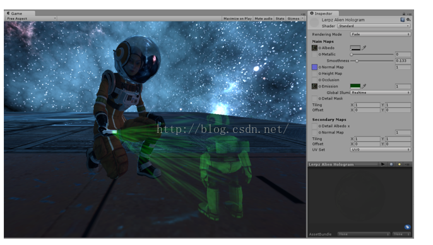Image resolution: width=433 pixels, height=245 pixels.
Task: Click the Emission texture thumbnail slot
Action: [x=314, y=86]
